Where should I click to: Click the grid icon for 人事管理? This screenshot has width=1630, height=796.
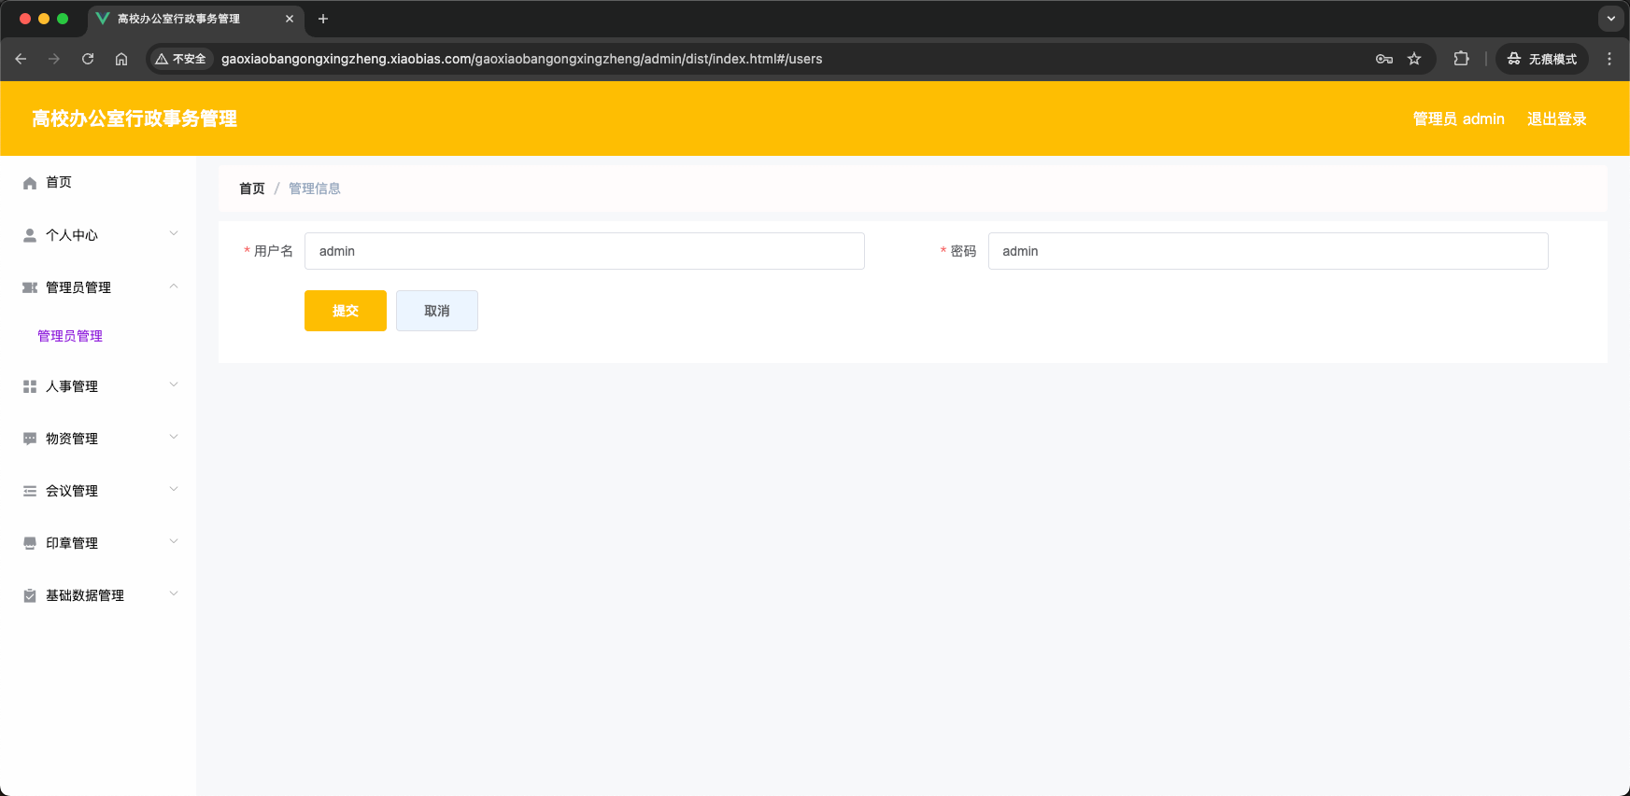pos(30,386)
